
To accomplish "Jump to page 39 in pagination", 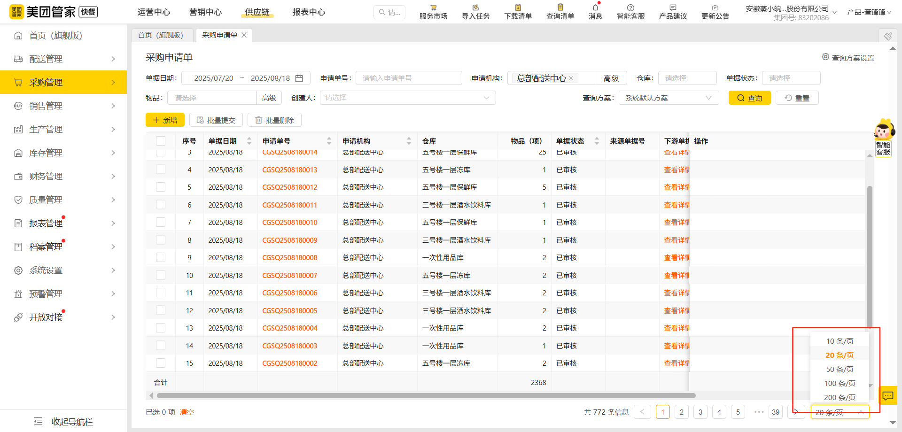I will tap(776, 412).
